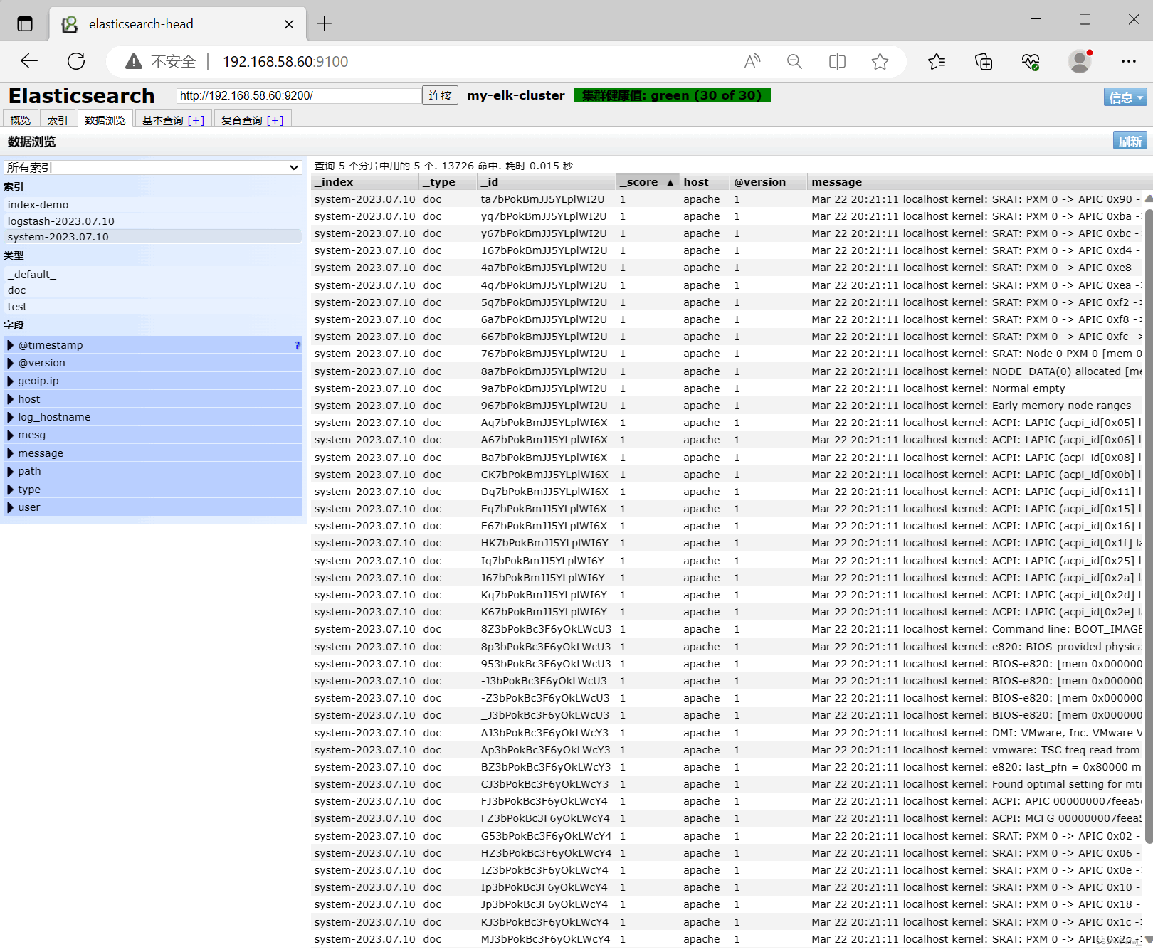Sort by the _id column header
This screenshot has width=1153, height=952.
click(547, 182)
